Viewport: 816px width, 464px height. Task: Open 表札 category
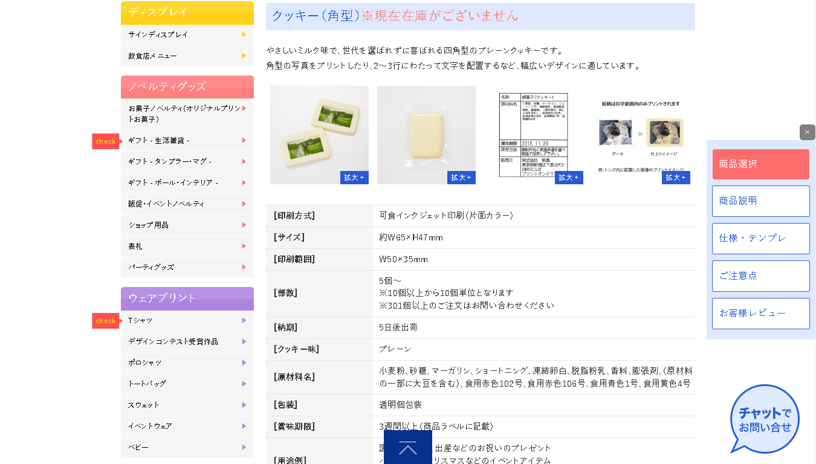coord(187,246)
